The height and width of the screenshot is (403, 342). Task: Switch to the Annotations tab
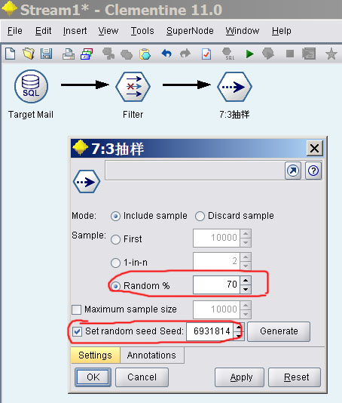pos(151,355)
